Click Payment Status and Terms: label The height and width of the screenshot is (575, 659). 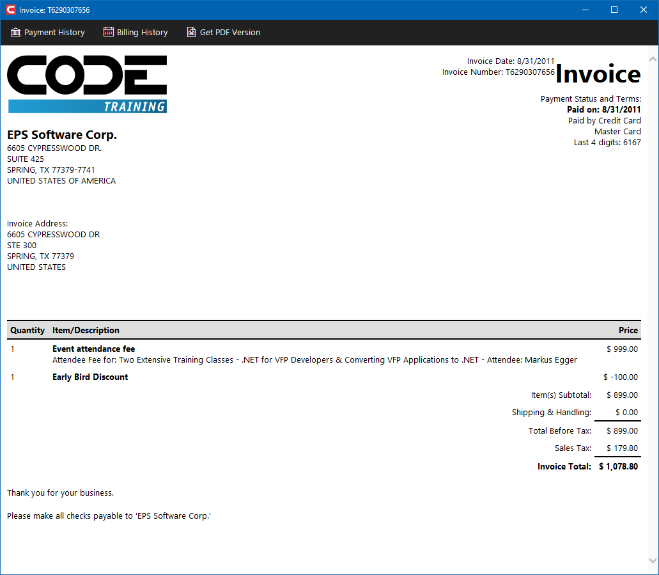click(x=591, y=99)
